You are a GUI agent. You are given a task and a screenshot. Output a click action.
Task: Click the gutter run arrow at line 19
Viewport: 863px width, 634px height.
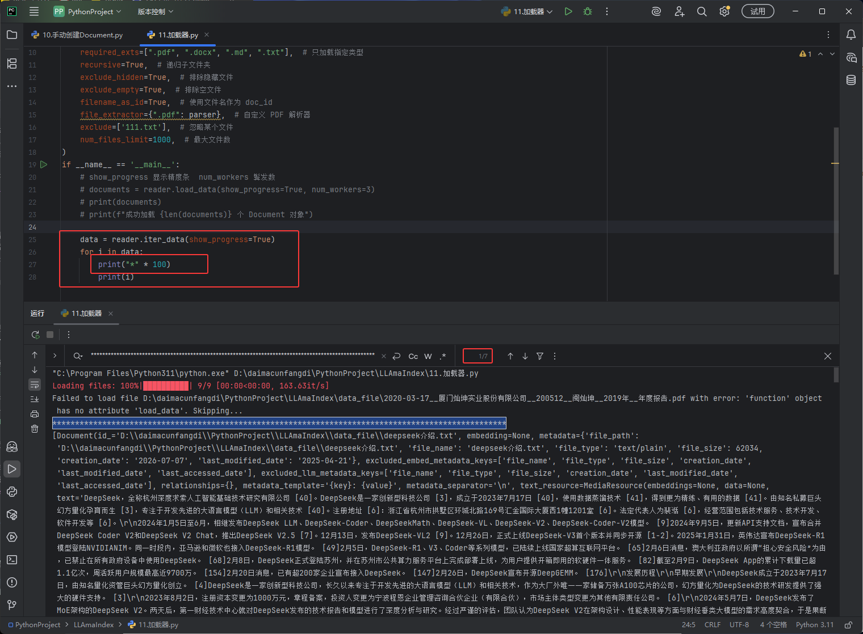coord(44,164)
